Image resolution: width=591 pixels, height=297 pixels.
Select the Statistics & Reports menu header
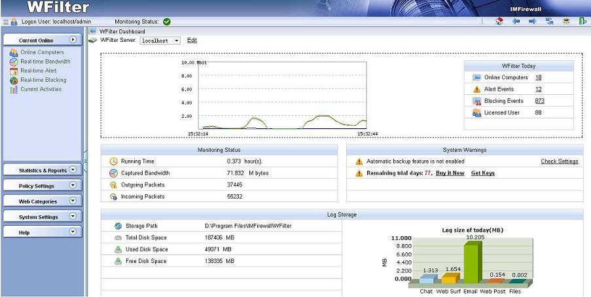click(42, 170)
